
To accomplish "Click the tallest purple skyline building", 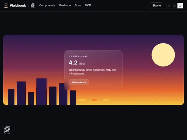I will pyautogui.click(x=41, y=92).
